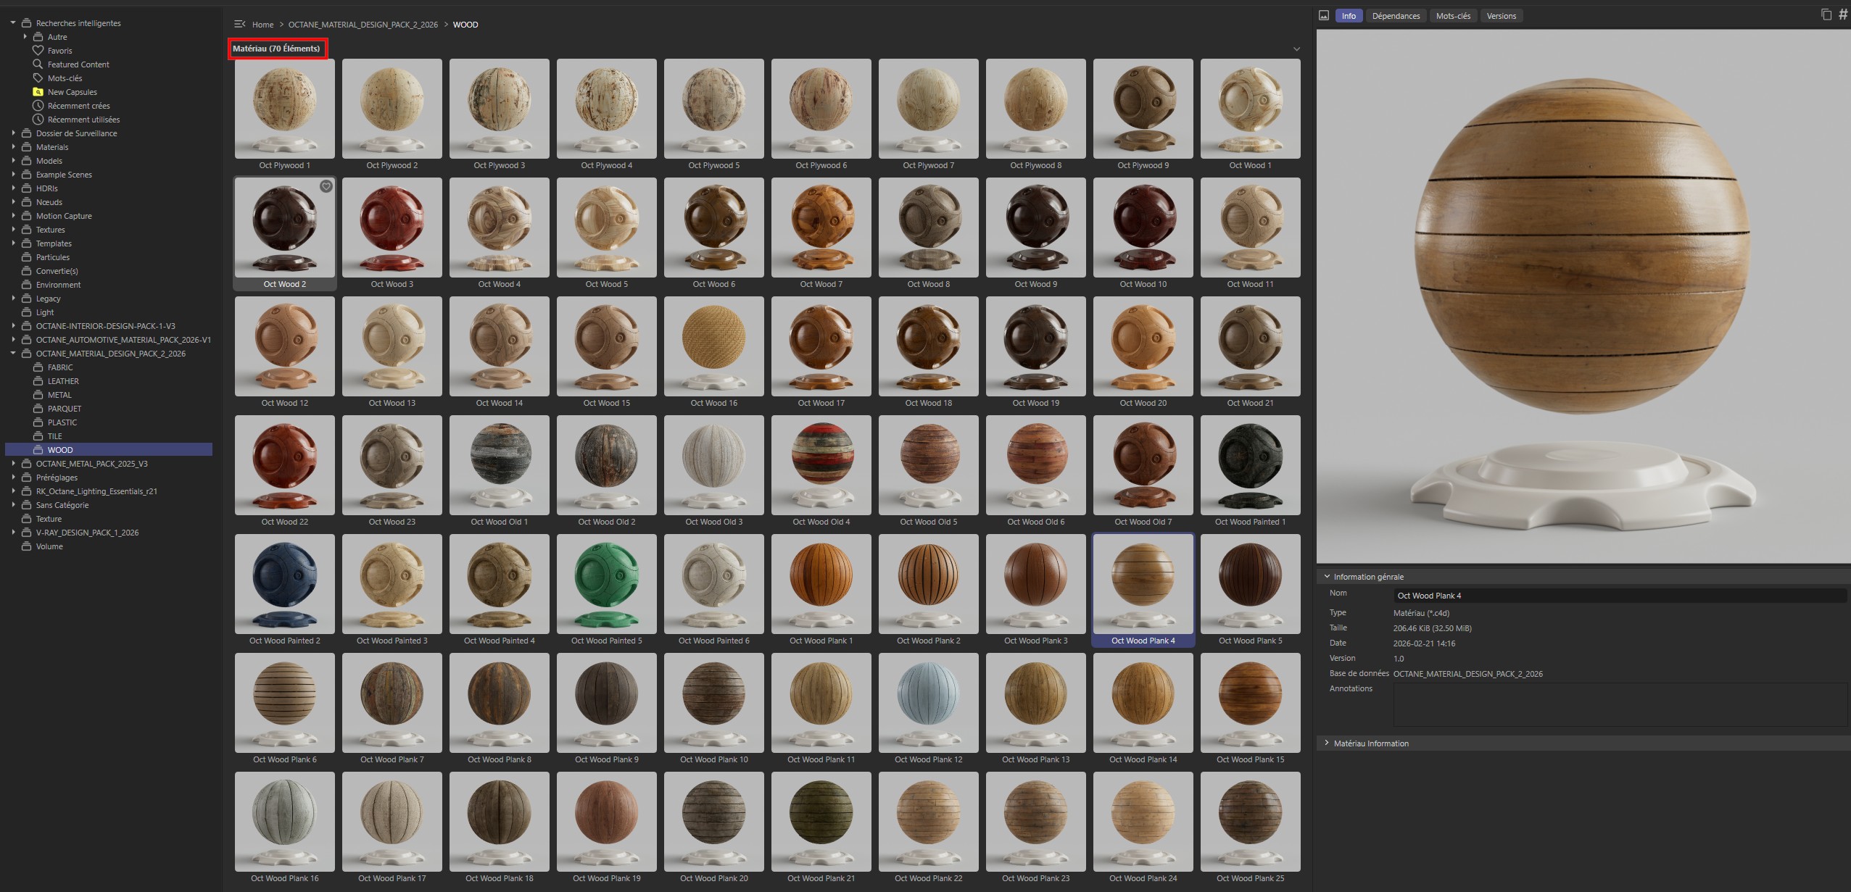Open the Versions tab
Viewport: 1851px width, 892px height.
coord(1501,15)
